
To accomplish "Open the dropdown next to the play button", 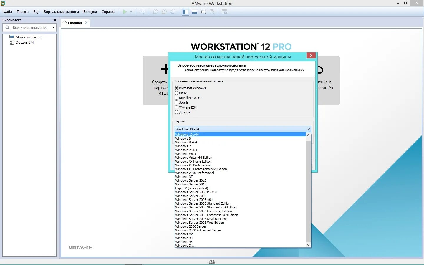I will [131, 12].
